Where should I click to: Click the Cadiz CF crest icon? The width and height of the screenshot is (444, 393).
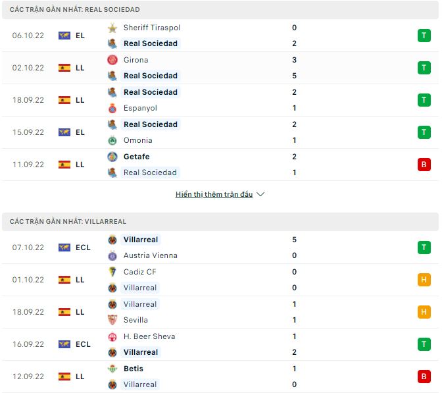pyautogui.click(x=112, y=272)
